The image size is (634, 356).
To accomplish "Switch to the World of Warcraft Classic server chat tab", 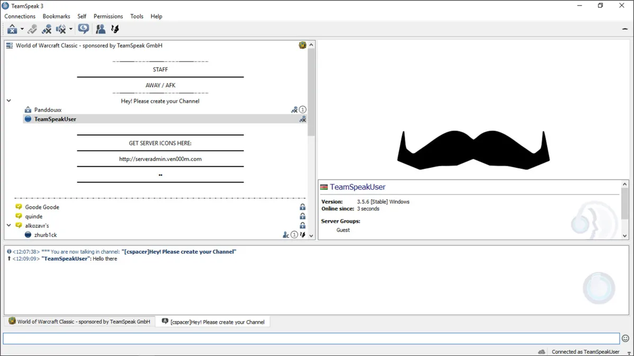I will [x=79, y=322].
